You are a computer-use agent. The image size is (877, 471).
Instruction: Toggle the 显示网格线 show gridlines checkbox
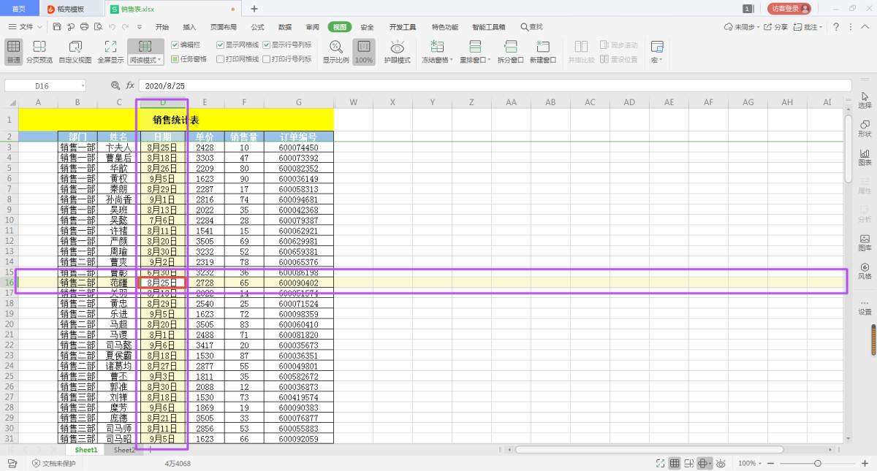tap(221, 45)
